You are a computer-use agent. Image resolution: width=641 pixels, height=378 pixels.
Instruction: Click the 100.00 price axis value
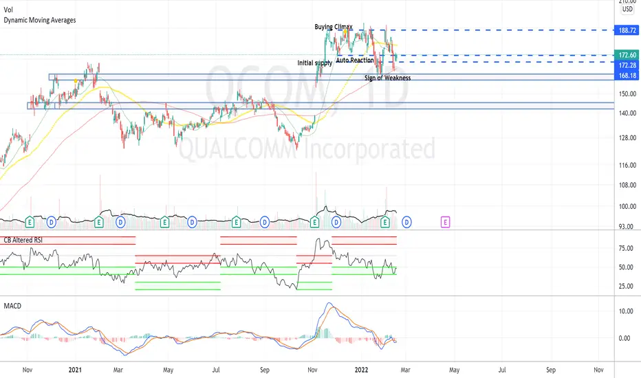(x=627, y=206)
